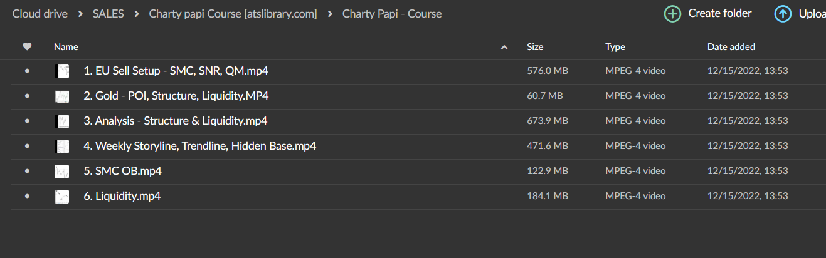The height and width of the screenshot is (258, 826).
Task: Click the Create folder plus icon
Action: tap(672, 14)
